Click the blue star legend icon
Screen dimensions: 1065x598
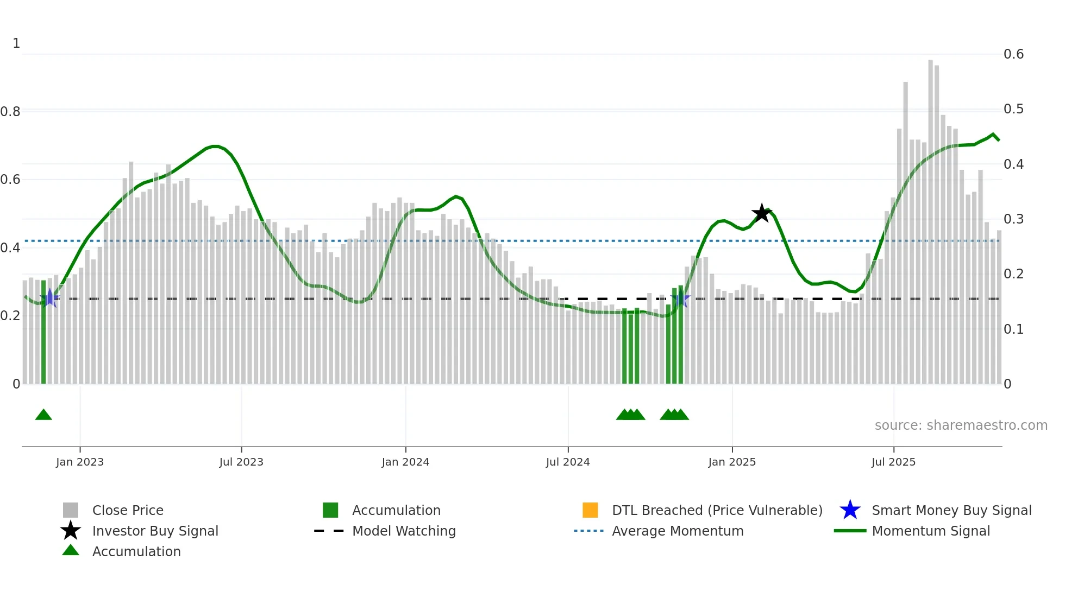850,510
